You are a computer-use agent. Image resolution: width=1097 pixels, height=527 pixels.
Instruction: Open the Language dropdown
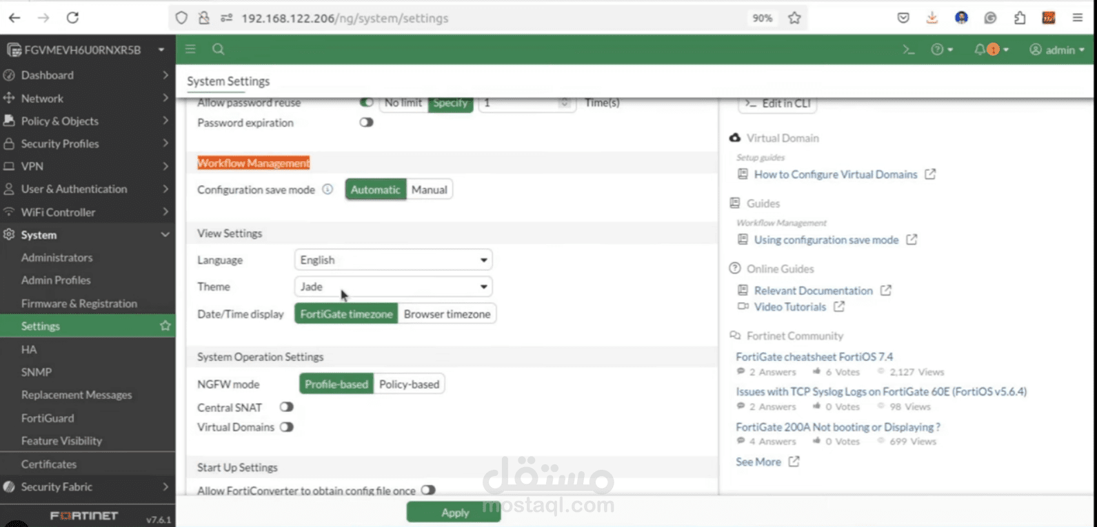(x=393, y=260)
